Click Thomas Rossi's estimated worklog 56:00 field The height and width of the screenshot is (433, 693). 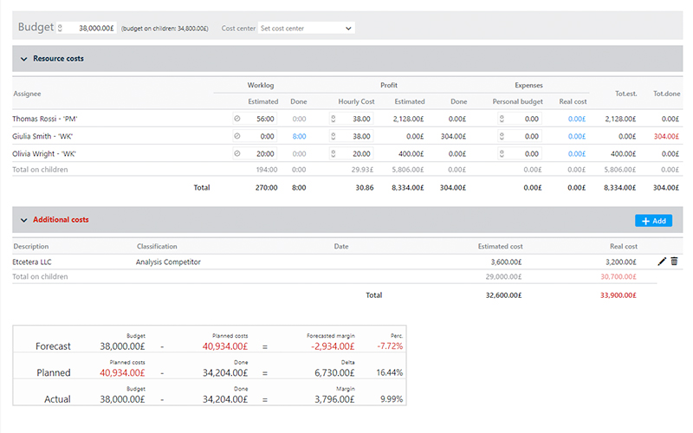pos(261,119)
